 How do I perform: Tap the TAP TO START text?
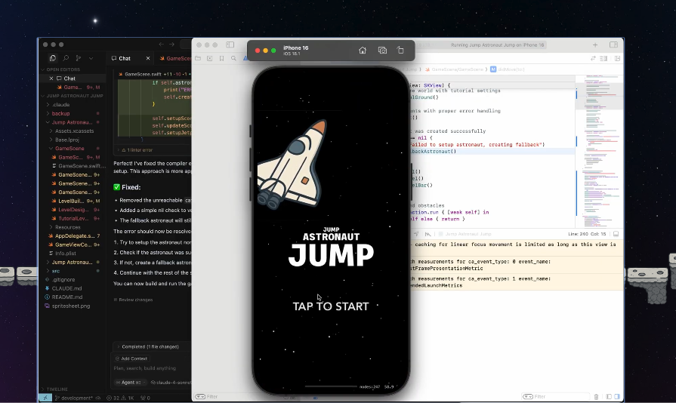point(331,306)
